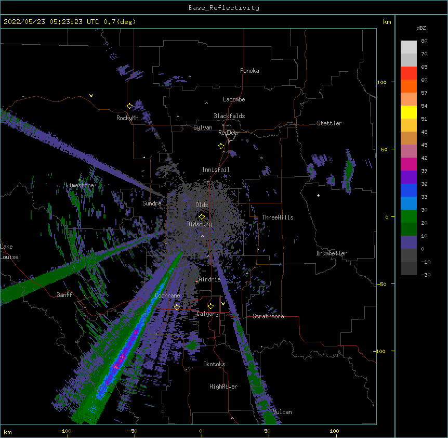Click the yellow marker below the Cochrane label
Screen dimensions: 448x438
(x=177, y=307)
